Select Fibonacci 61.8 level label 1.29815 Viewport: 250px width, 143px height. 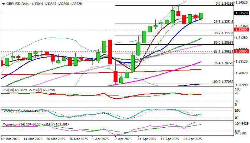click(224, 52)
